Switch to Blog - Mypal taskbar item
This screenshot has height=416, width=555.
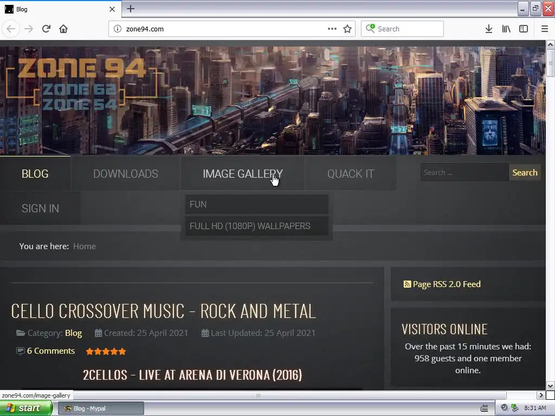[101, 408]
